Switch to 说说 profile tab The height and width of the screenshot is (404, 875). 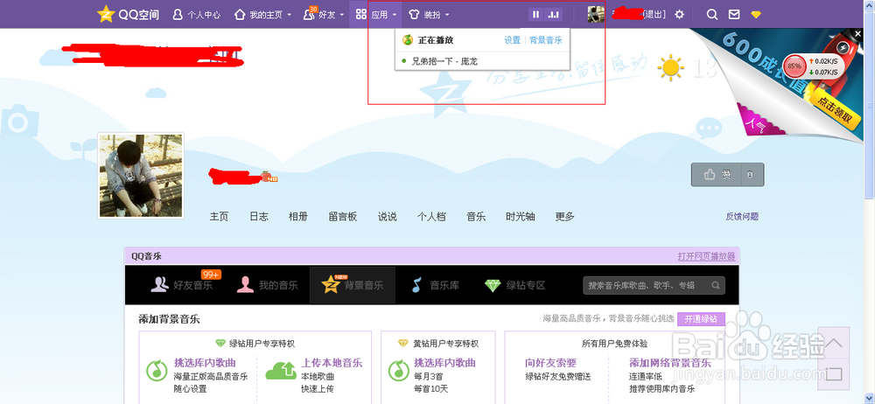[387, 217]
